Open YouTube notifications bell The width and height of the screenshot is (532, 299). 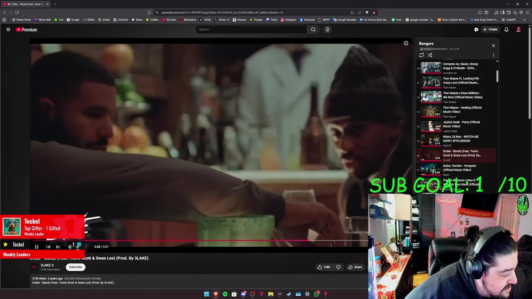click(506, 29)
